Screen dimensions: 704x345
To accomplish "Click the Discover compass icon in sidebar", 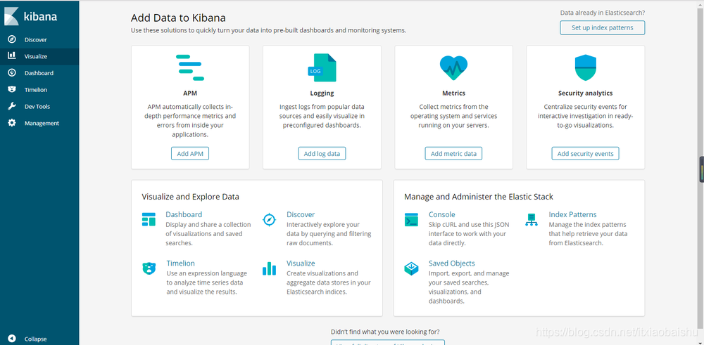I will (12, 39).
